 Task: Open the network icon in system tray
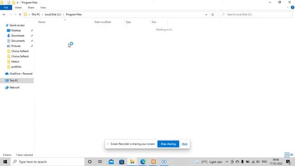253,162
